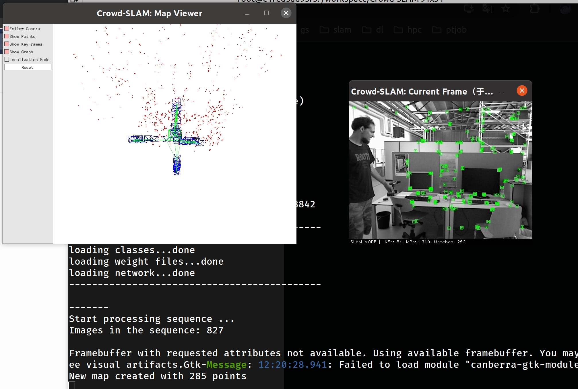Maximize the Map Viewer window
This screenshot has width=578, height=389.
(x=266, y=13)
